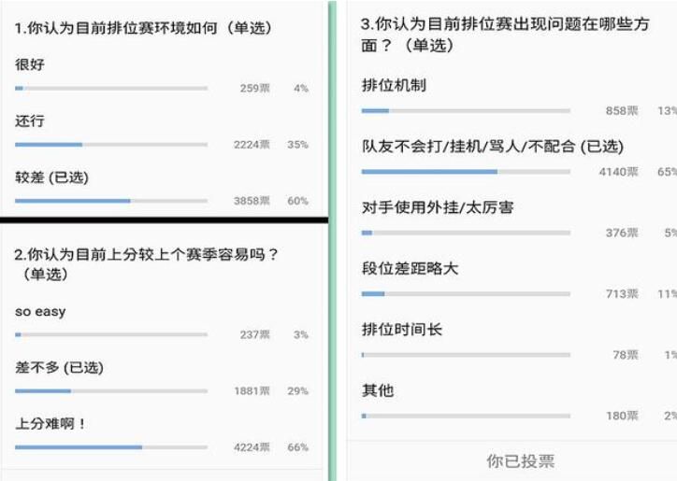The width and height of the screenshot is (677, 481).
Task: Choose the 还行 answer in question 1
Action: click(30, 121)
